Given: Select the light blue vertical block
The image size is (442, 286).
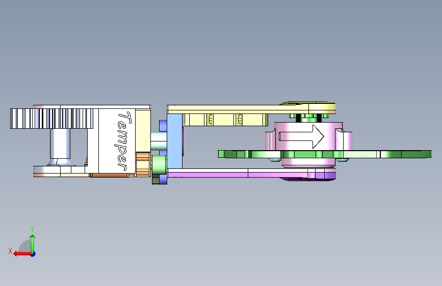Looking at the screenshot, I should pos(174,141).
